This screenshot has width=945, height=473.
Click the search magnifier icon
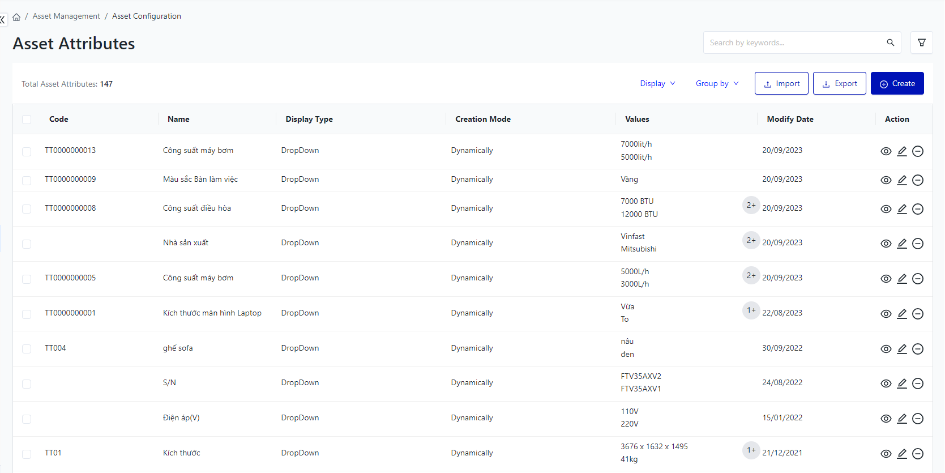click(890, 42)
